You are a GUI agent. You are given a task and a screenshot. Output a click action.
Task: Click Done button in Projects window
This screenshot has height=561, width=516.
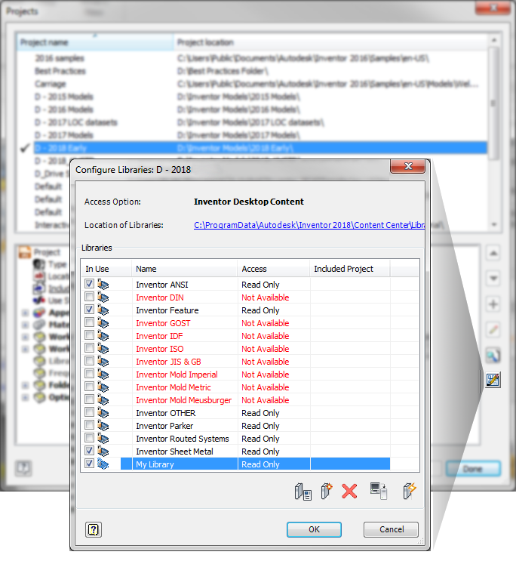pos(473,469)
